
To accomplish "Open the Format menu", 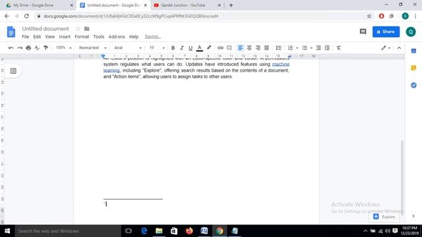I will pyautogui.click(x=82, y=37).
